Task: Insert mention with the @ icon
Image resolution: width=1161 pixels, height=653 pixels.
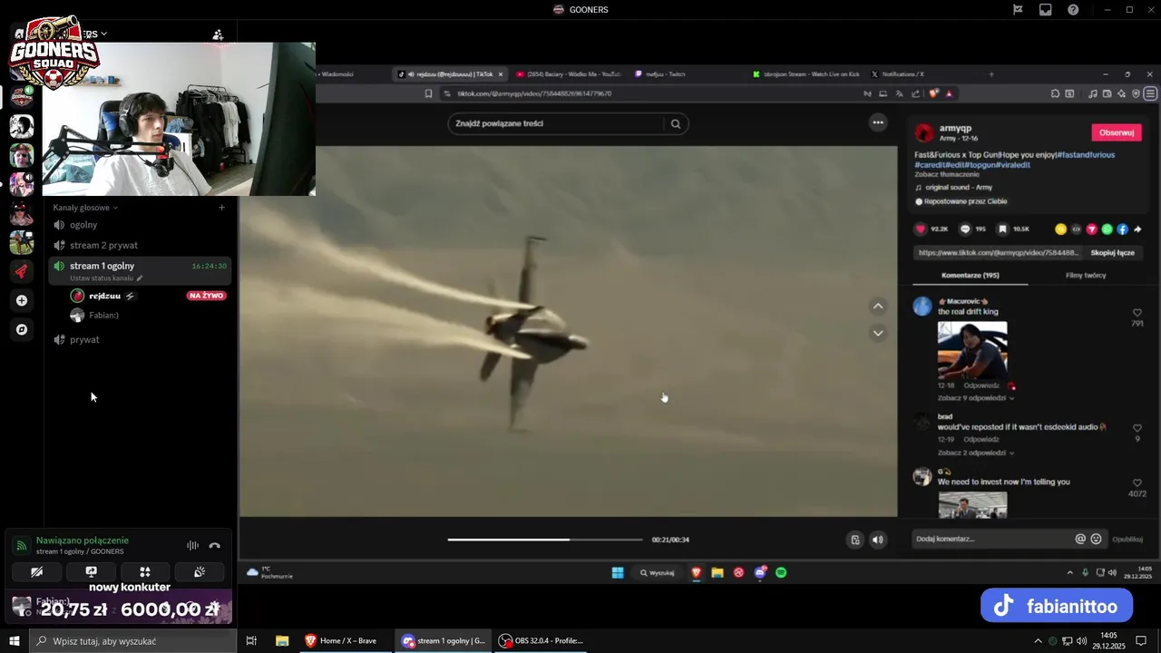Action: pyautogui.click(x=1080, y=539)
